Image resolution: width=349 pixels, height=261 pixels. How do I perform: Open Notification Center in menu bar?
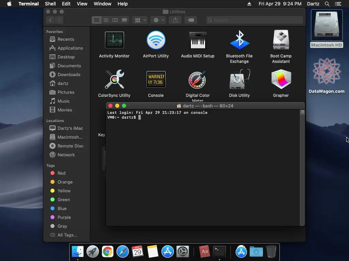(x=338, y=4)
